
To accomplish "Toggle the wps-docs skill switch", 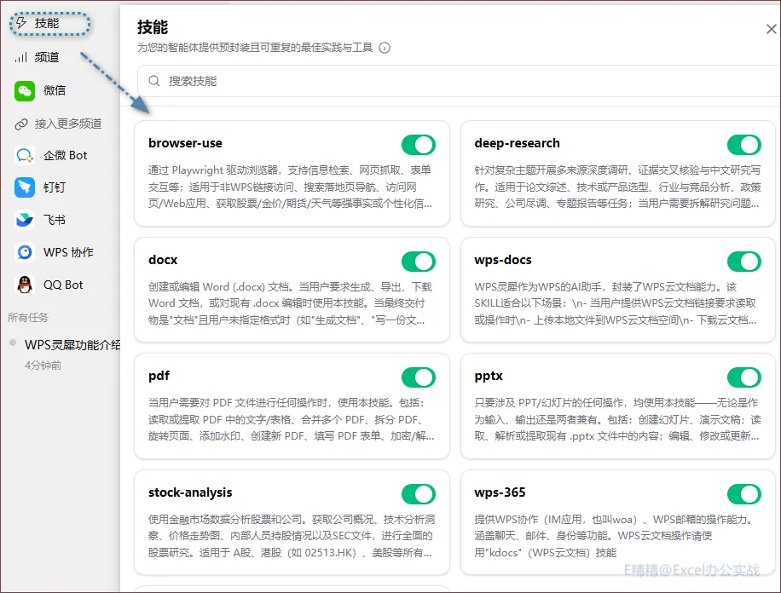I will [744, 262].
